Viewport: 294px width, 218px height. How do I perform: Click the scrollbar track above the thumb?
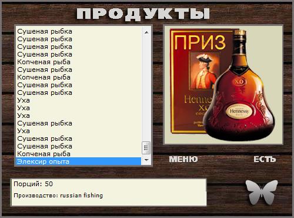[146, 88]
